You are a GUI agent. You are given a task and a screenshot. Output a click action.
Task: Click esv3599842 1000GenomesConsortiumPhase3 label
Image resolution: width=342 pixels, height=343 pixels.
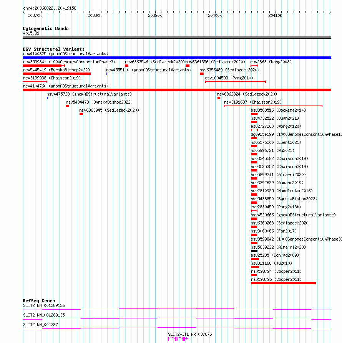[x=296, y=239]
